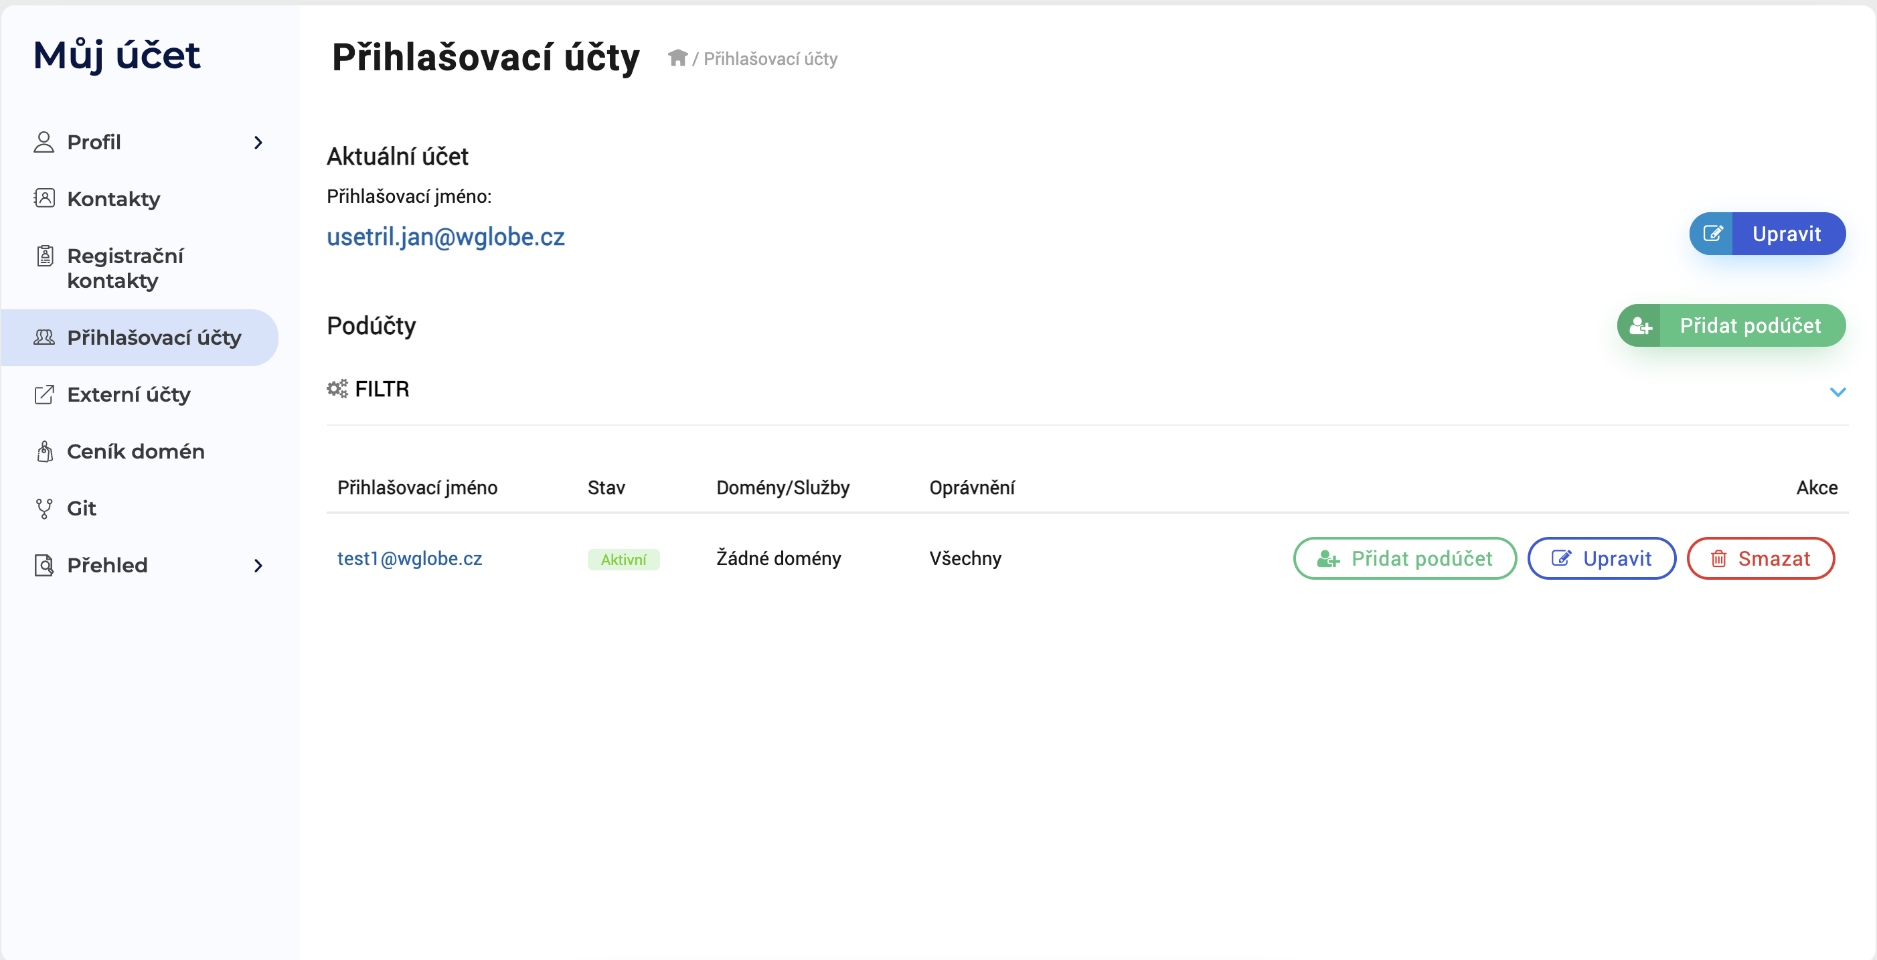Expand the FILTR panel with the chevron
This screenshot has width=1877, height=960.
tap(1838, 392)
